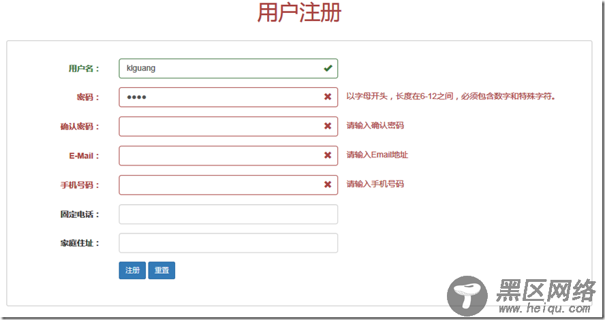Click the 手机号码 field label

pos(80,185)
